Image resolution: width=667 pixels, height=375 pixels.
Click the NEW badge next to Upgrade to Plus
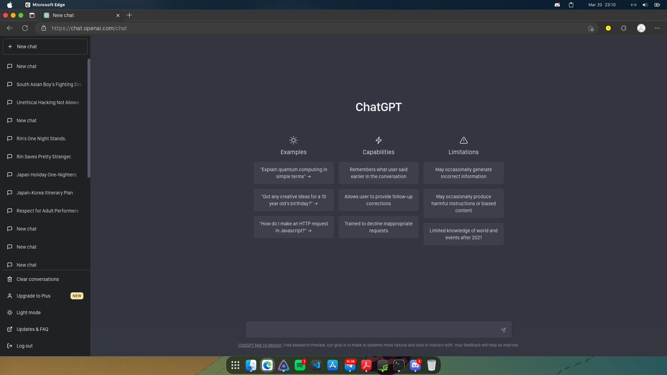77,296
